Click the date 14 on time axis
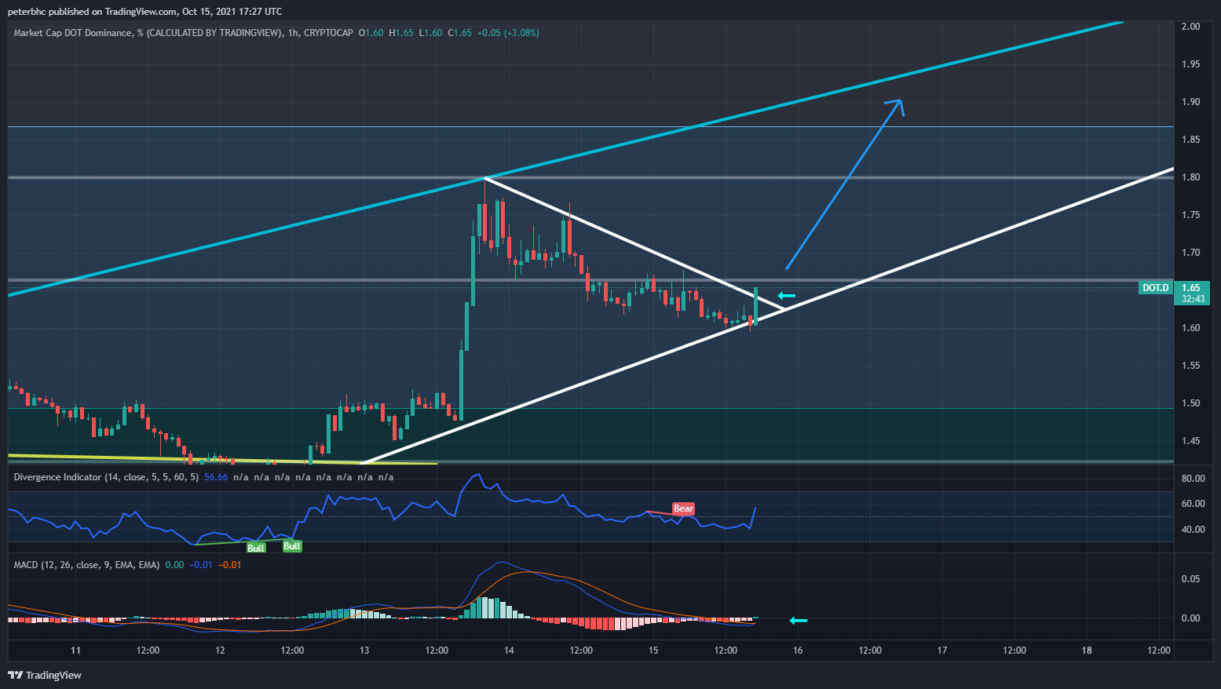Screen dimensions: 1221x689 click(x=509, y=651)
